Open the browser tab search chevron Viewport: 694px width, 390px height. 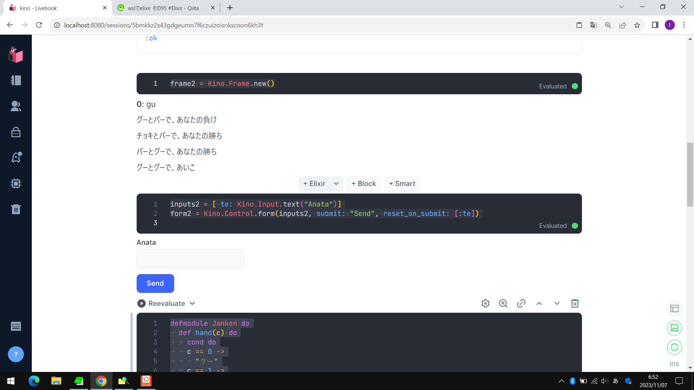621,7
